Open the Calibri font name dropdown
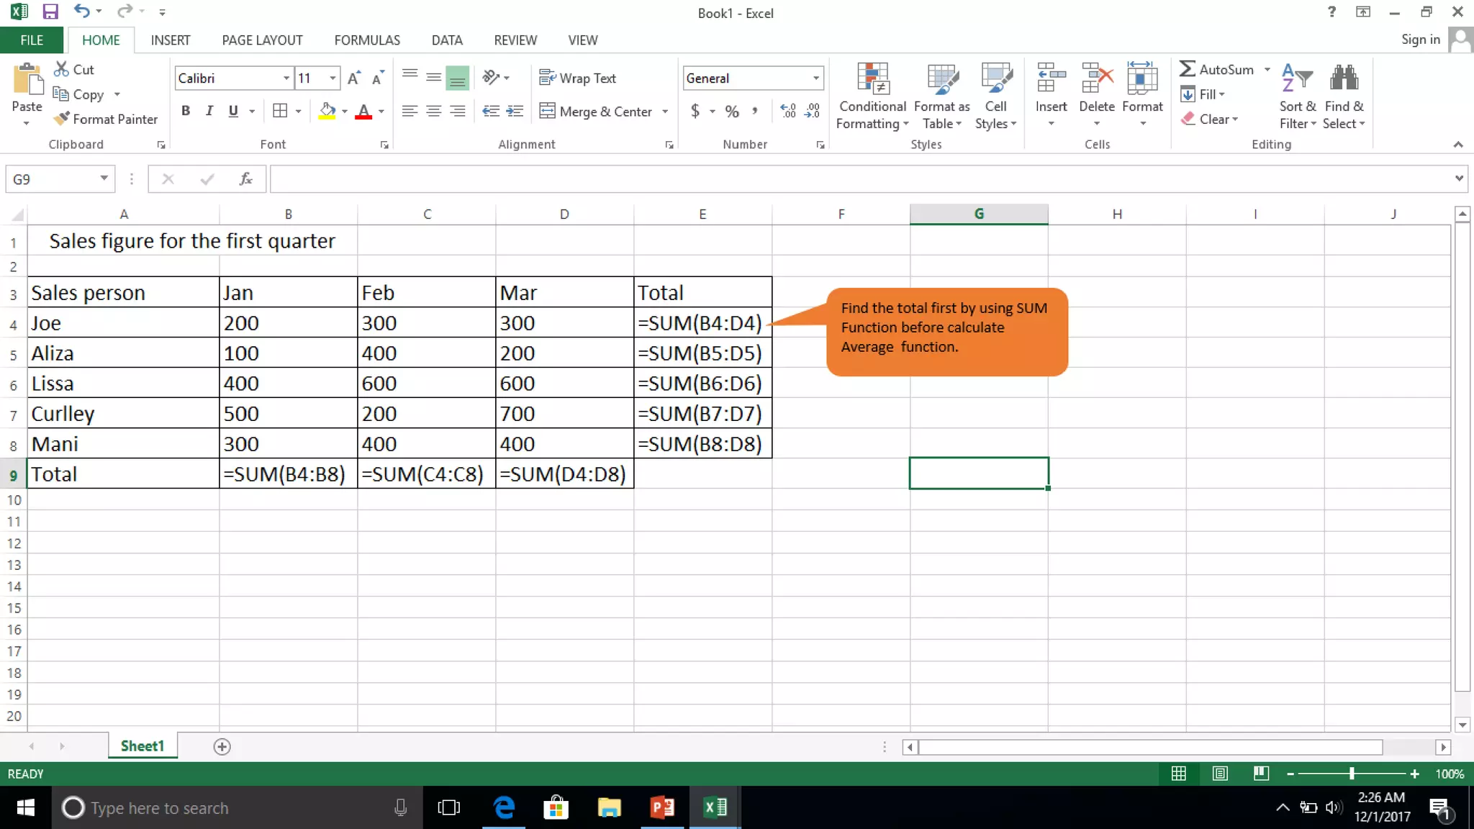This screenshot has width=1474, height=829. pyautogui.click(x=286, y=78)
